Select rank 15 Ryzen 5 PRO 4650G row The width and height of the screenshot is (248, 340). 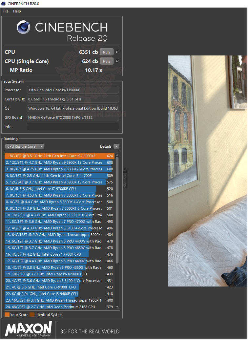pos(59,248)
